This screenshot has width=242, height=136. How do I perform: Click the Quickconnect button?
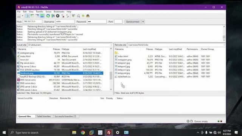(x=133, y=22)
